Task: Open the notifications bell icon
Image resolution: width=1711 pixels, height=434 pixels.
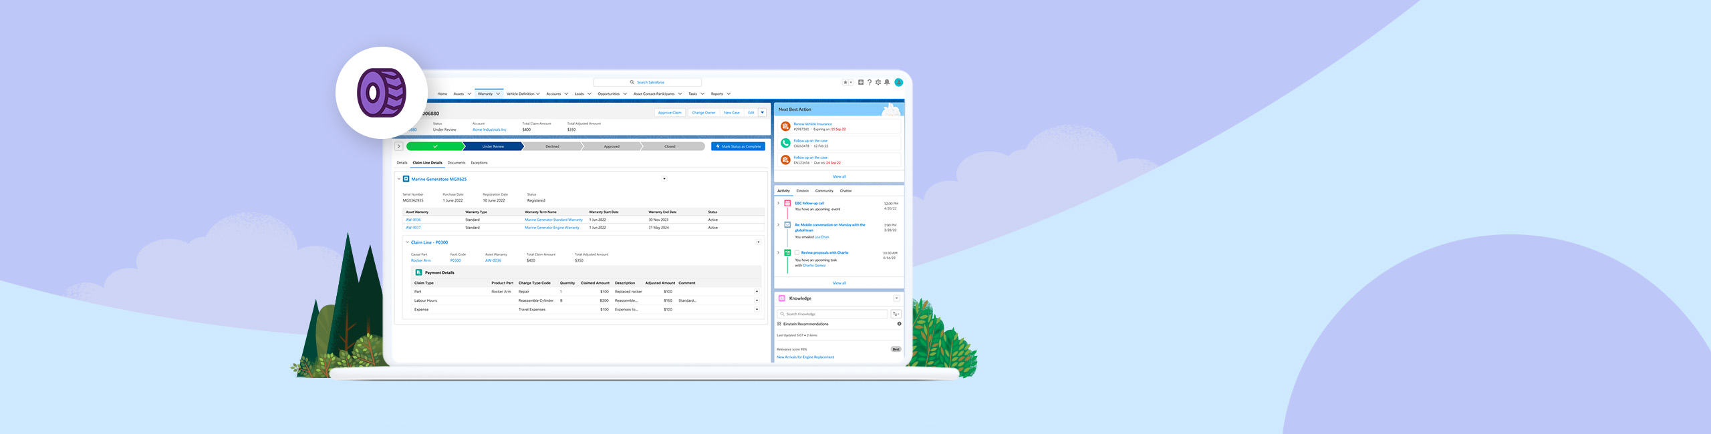Action: point(887,82)
